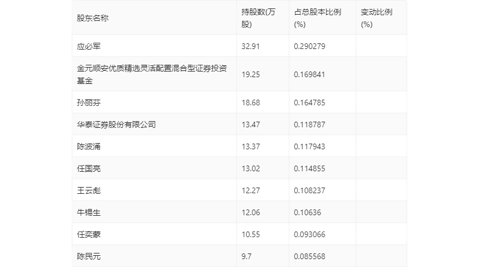Click the percentage 0.114855
Screen dimensions: 479x267
click(x=309, y=168)
